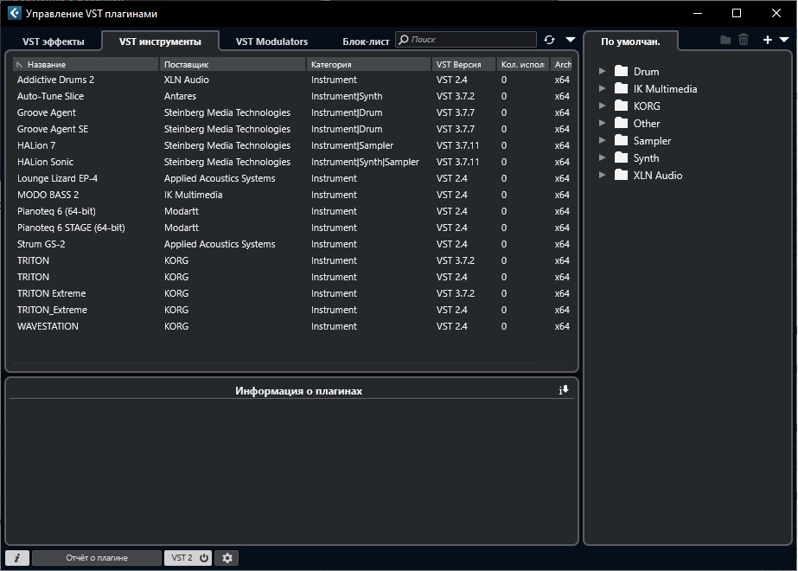Open the collections dropdown arrow beside plus
798x571 pixels.
pos(784,40)
